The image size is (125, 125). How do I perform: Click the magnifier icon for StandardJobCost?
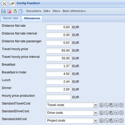[106, 121]
